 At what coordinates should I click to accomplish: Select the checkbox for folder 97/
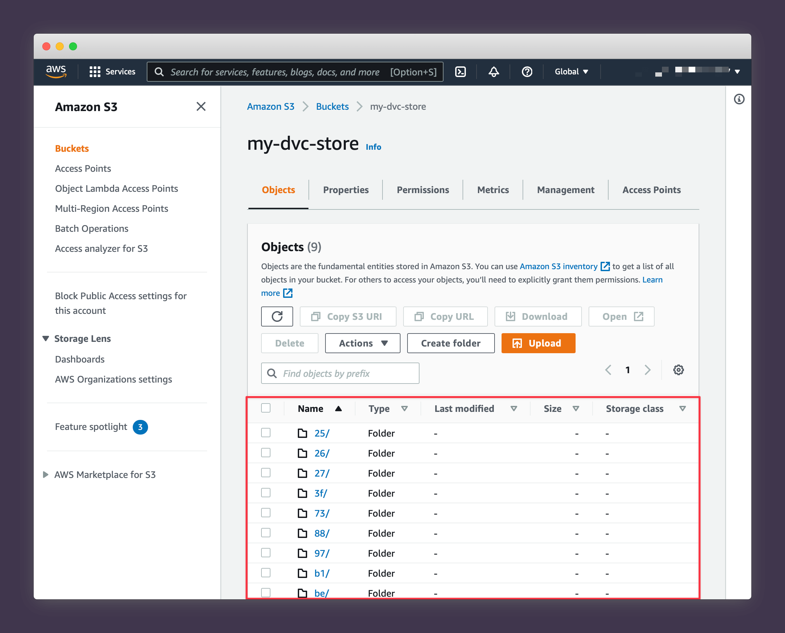pyautogui.click(x=266, y=553)
